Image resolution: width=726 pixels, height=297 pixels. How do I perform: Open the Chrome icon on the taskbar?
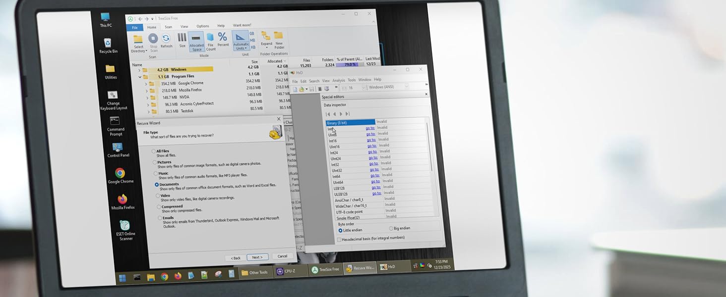164,277
